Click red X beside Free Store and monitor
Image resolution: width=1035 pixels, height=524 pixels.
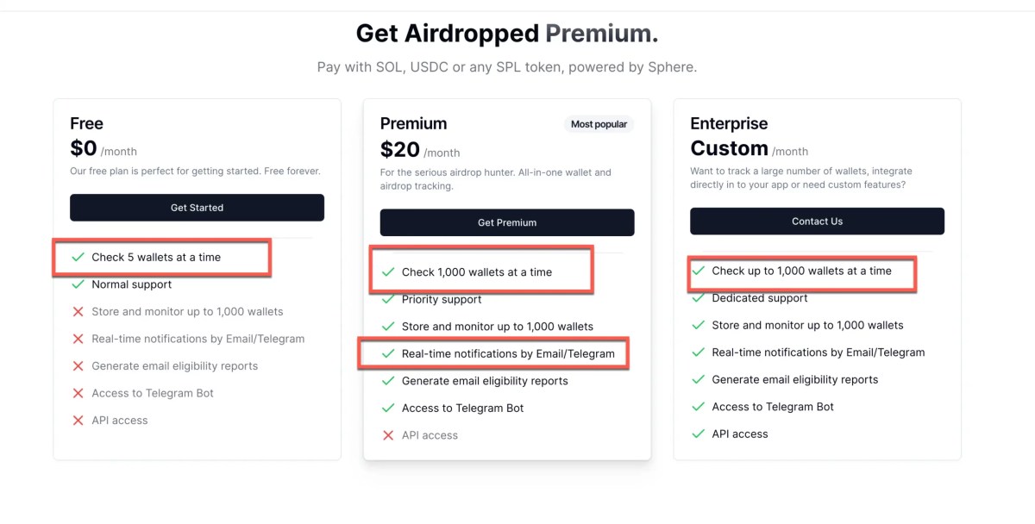click(78, 312)
